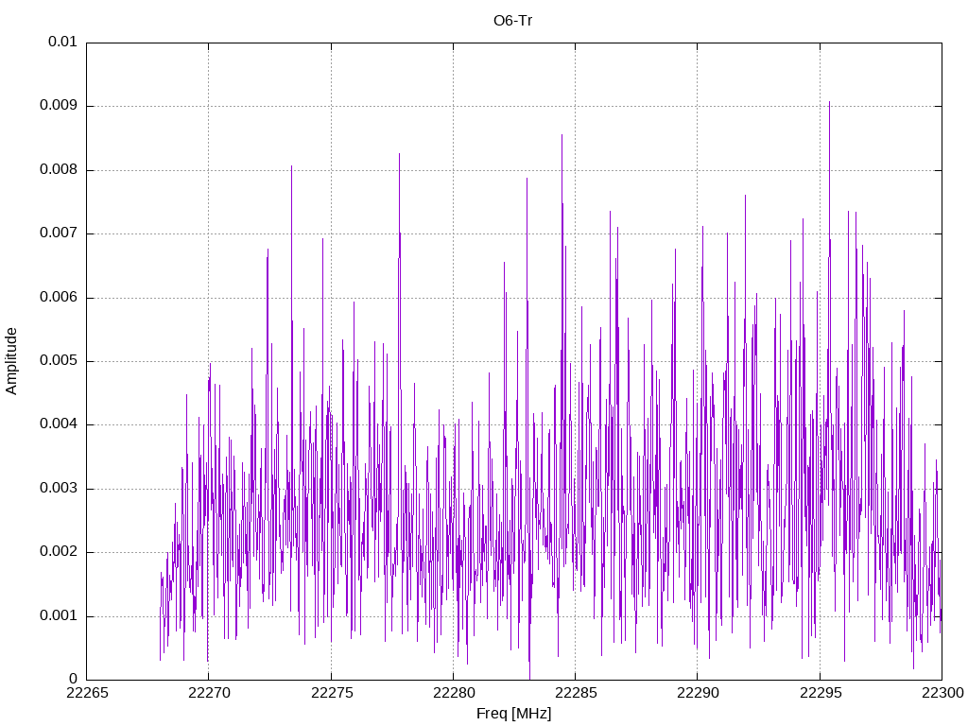Click the plot title 'O6-Tr'
Viewport: 968px width, 726px height.
[x=512, y=21]
